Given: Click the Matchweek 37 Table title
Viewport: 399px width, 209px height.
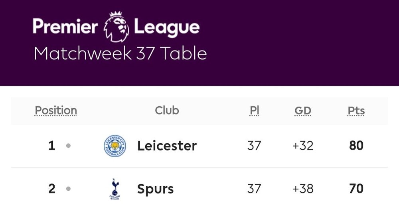Looking at the screenshot, I should [x=120, y=53].
